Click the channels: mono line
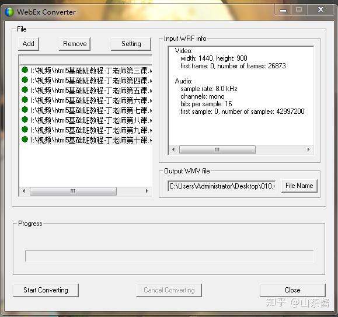This screenshot has height=317, width=338. pyautogui.click(x=203, y=96)
